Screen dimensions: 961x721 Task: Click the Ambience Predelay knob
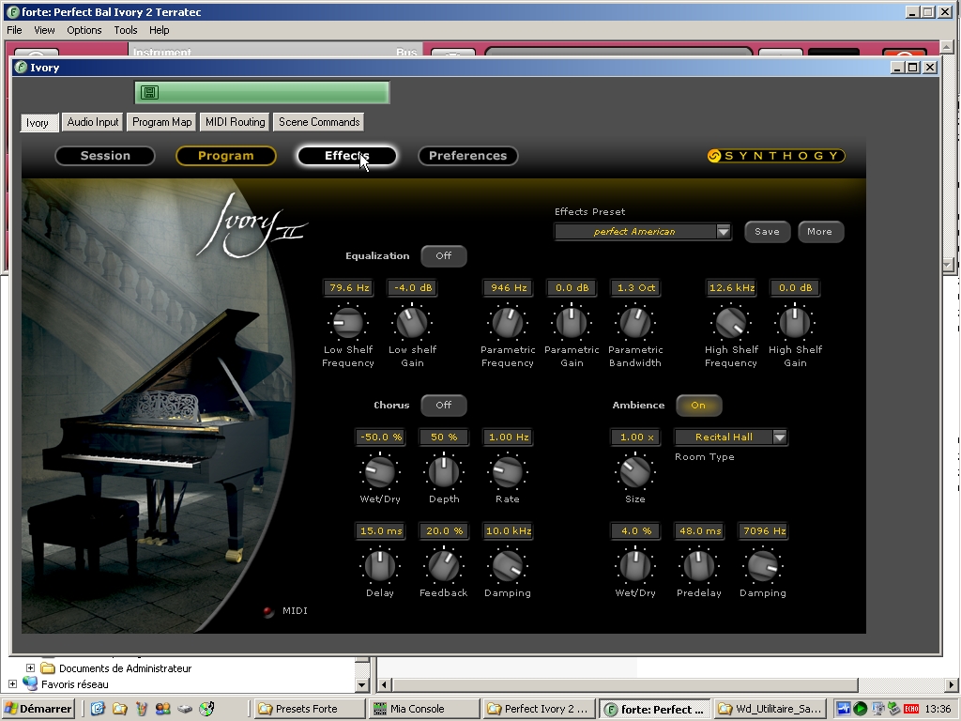[x=698, y=565]
